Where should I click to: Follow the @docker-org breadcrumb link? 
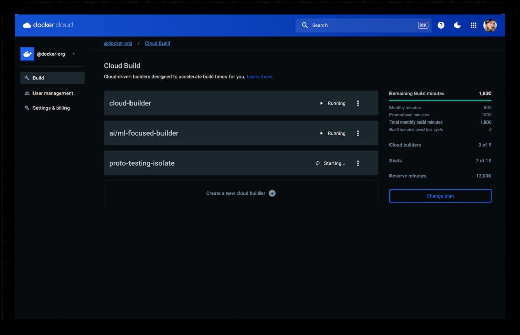point(118,43)
